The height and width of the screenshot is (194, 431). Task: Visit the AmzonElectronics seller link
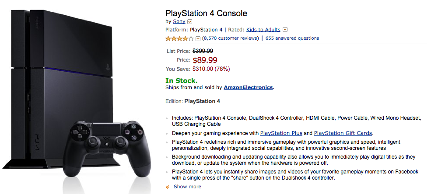point(248,87)
